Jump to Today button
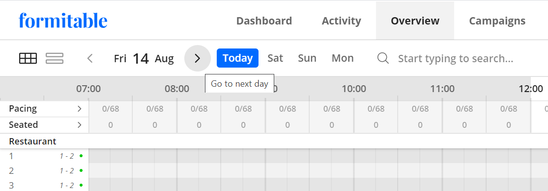Viewport: 548px width, 191px height. [238, 58]
